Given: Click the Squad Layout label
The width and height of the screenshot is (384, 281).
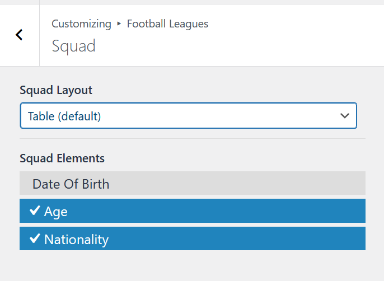Looking at the screenshot, I should point(56,90).
